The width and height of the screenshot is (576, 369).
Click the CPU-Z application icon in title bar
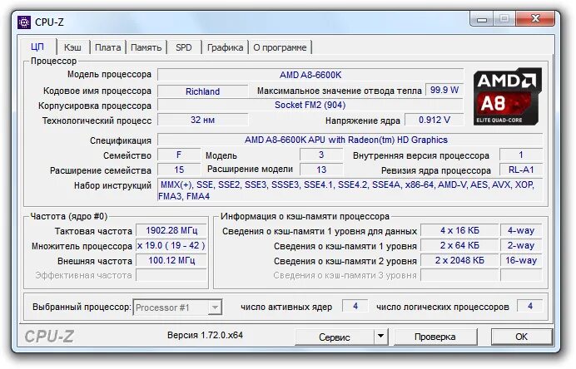(x=24, y=22)
